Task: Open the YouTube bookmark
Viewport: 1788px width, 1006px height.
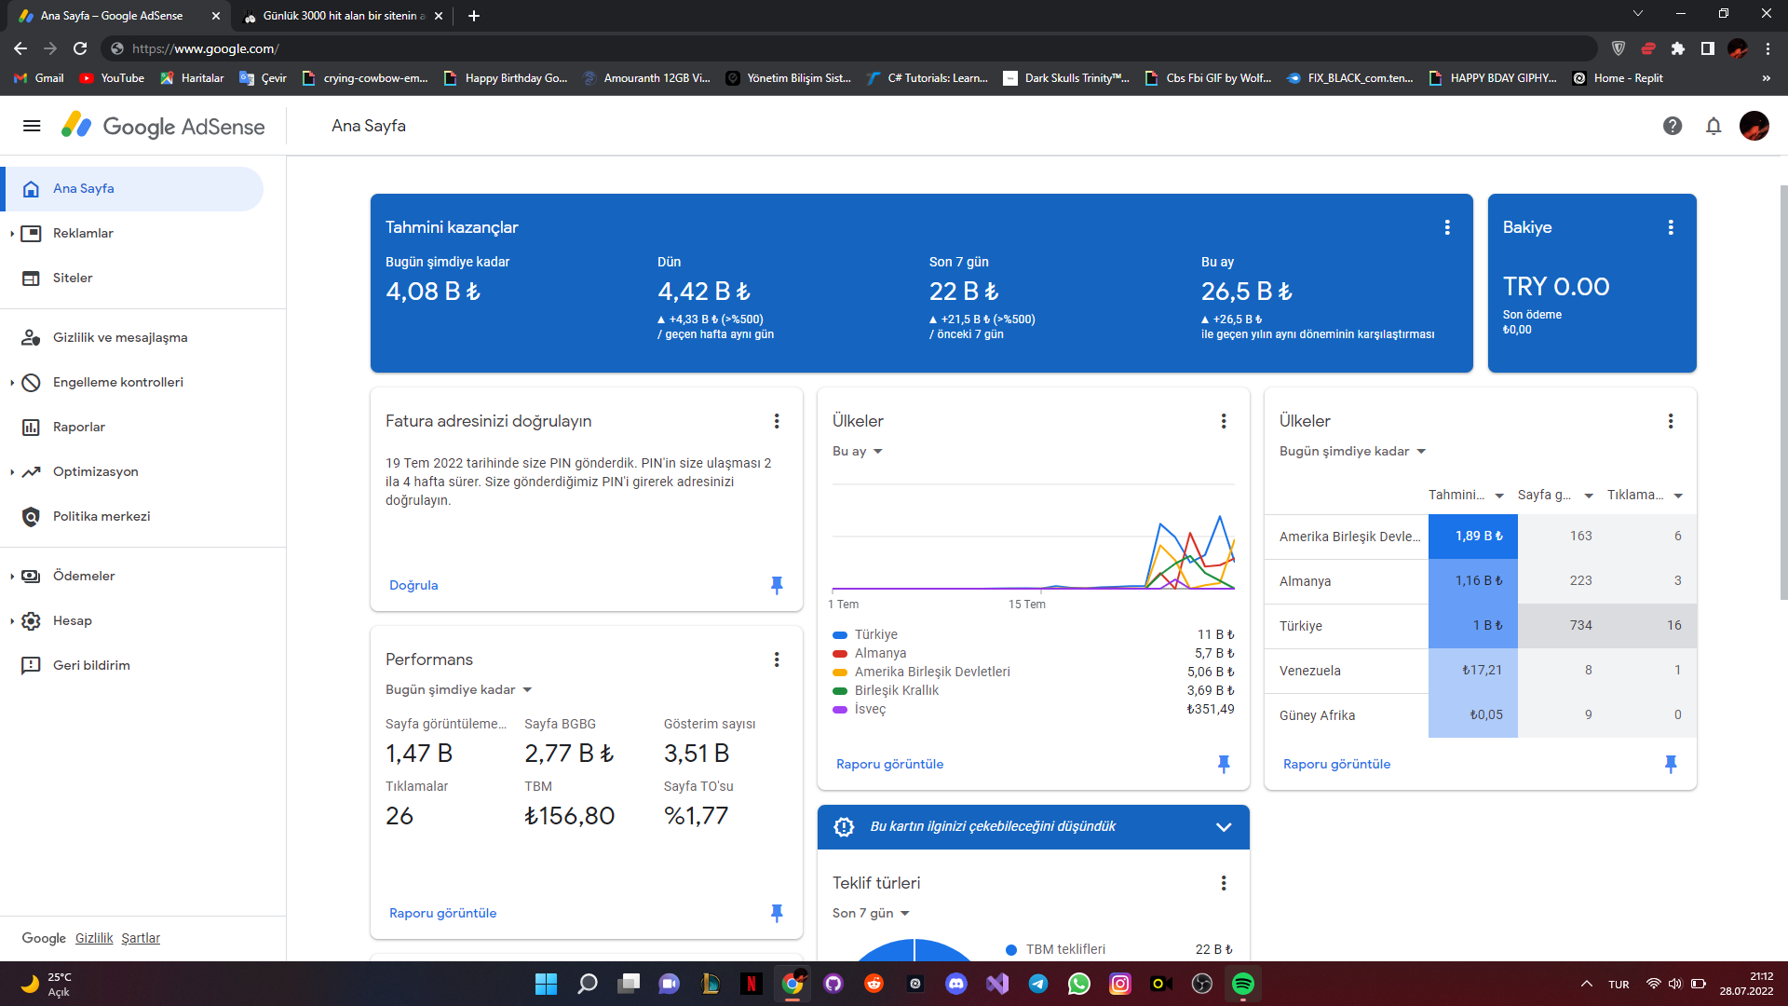Action: pyautogui.click(x=112, y=78)
